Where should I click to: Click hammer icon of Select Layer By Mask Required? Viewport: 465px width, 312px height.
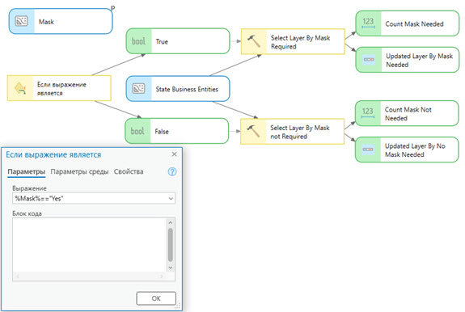[x=254, y=41]
